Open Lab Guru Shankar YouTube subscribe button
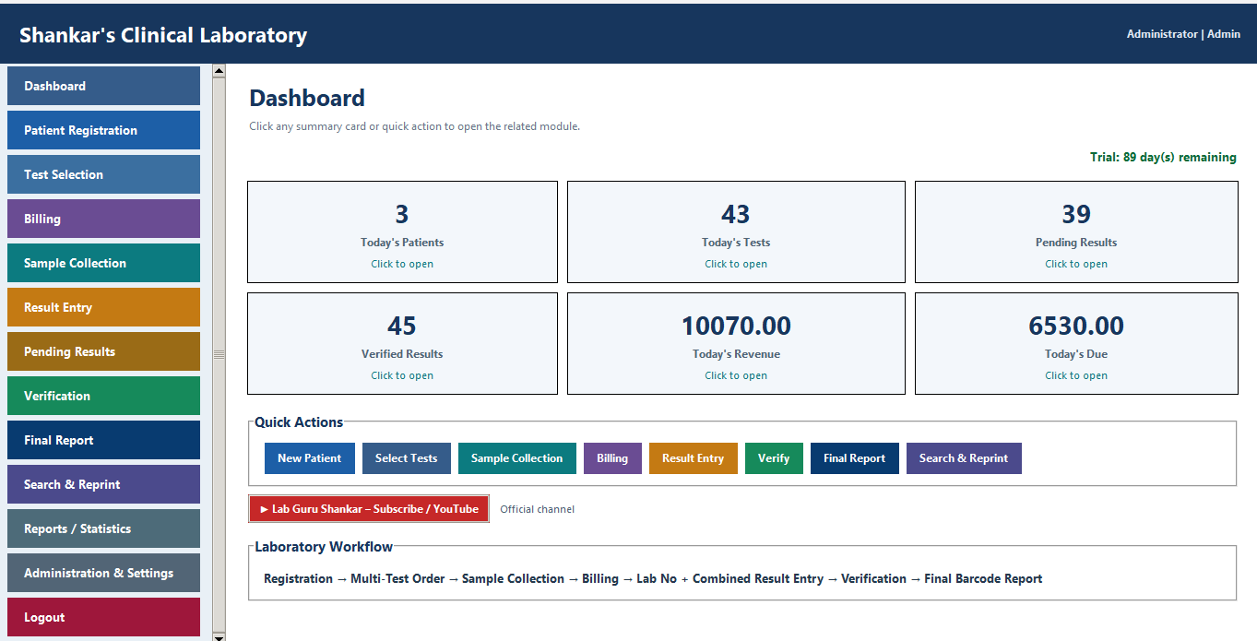The width and height of the screenshot is (1257, 641). (369, 509)
